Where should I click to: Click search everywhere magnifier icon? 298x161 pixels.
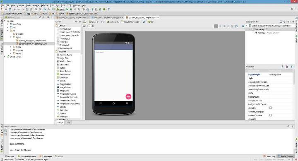[292, 9]
